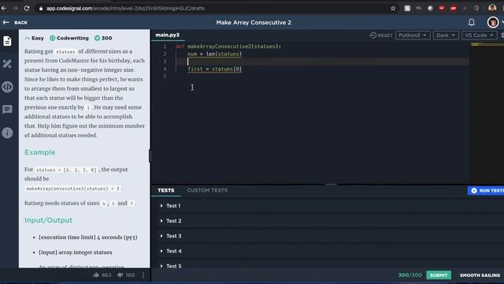This screenshot has height=284, width=504.
Task: Open the code snippets sidebar icon
Action: tap(7, 87)
